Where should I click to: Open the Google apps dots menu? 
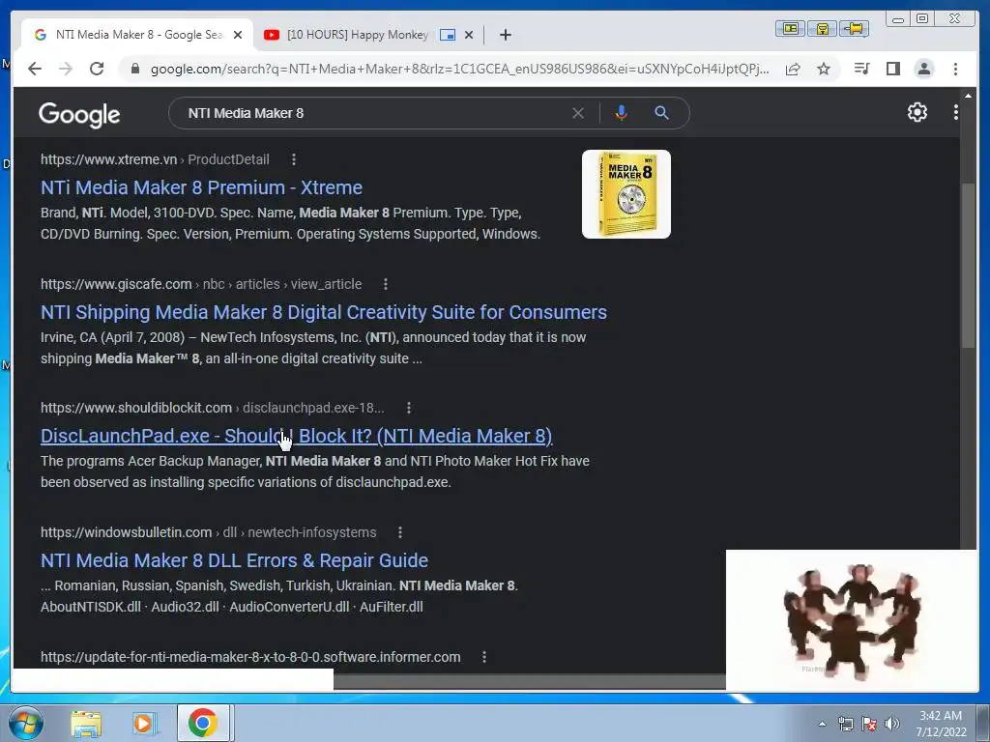[955, 112]
